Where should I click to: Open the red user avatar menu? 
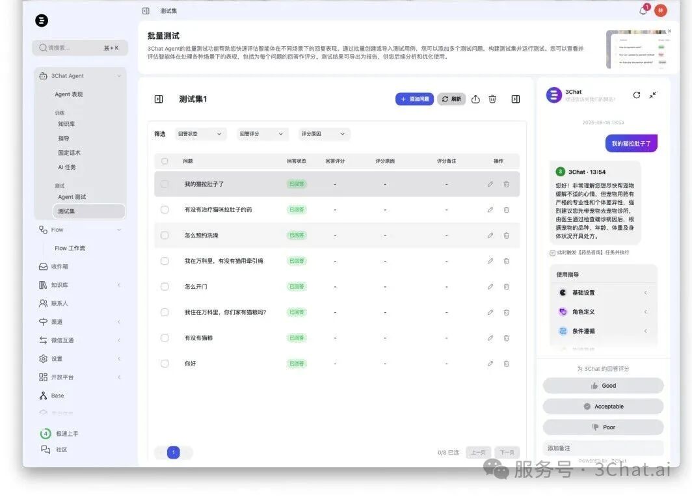click(661, 10)
